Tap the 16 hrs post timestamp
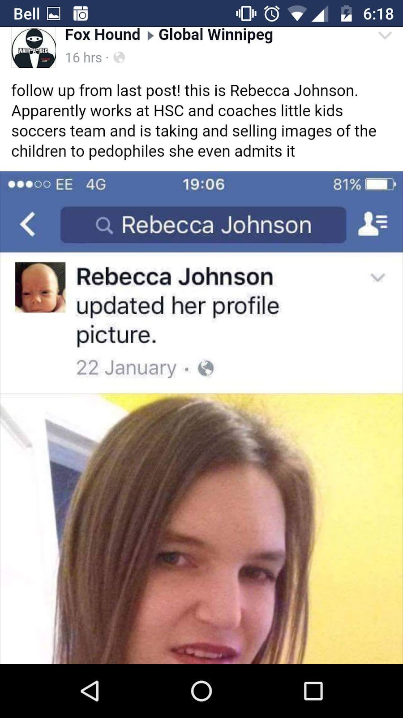Image resolution: width=403 pixels, height=718 pixels. coord(83,57)
